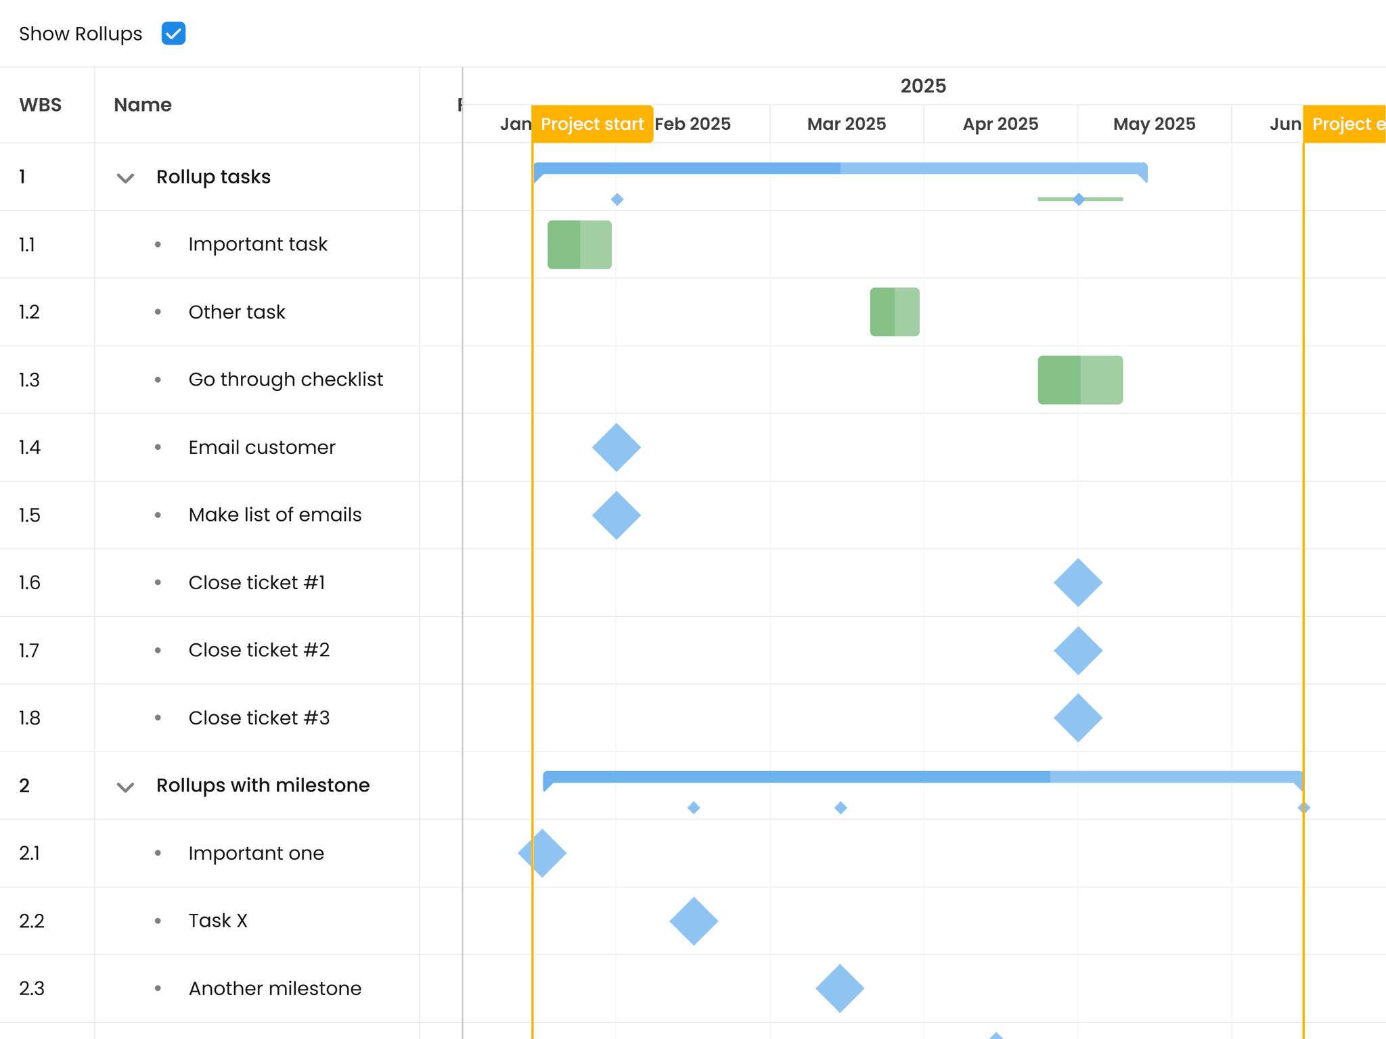Image resolution: width=1386 pixels, height=1039 pixels.
Task: Select the Another milestone diamond marker
Action: coord(839,988)
